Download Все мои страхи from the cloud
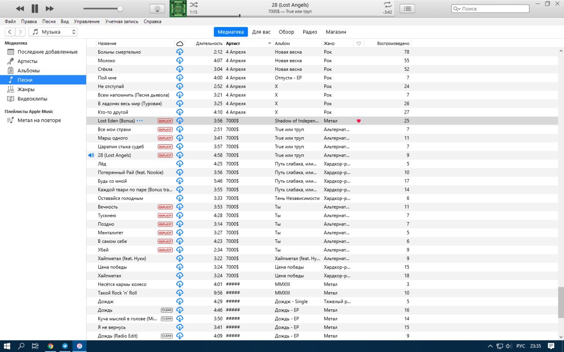The height and width of the screenshot is (352, 564). point(180,129)
